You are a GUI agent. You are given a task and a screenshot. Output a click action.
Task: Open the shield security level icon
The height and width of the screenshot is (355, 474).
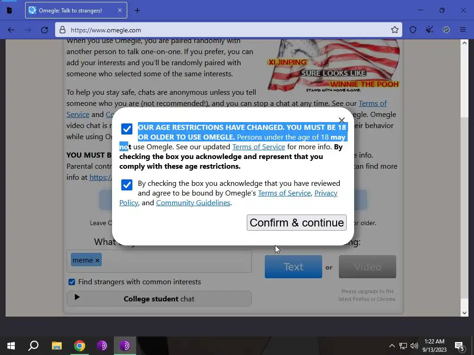pyautogui.click(x=412, y=30)
